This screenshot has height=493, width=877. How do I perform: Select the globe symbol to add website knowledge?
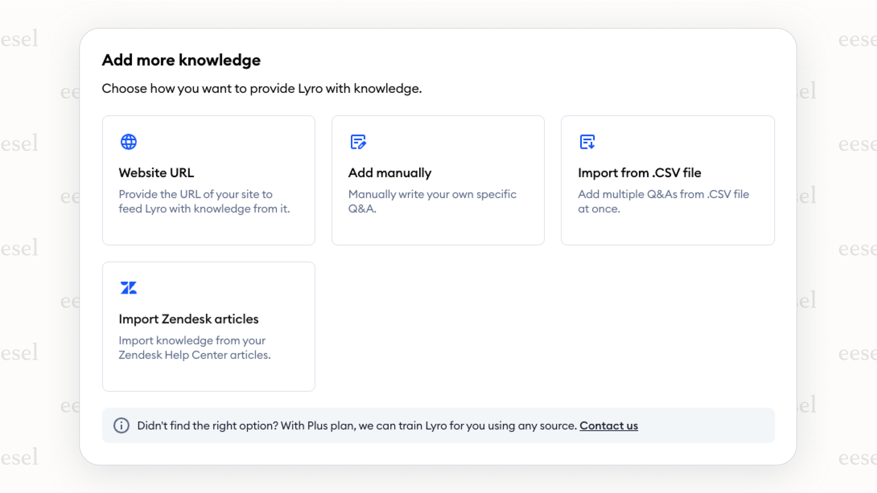(x=128, y=141)
